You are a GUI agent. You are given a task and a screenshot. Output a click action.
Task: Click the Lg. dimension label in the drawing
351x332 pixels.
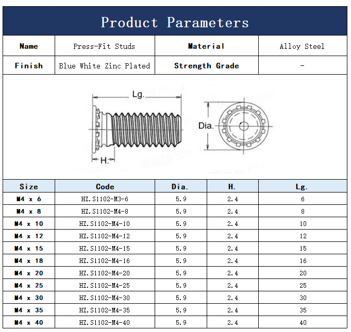click(138, 95)
